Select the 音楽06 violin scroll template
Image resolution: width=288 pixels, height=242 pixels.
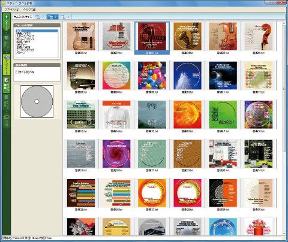(x=259, y=37)
